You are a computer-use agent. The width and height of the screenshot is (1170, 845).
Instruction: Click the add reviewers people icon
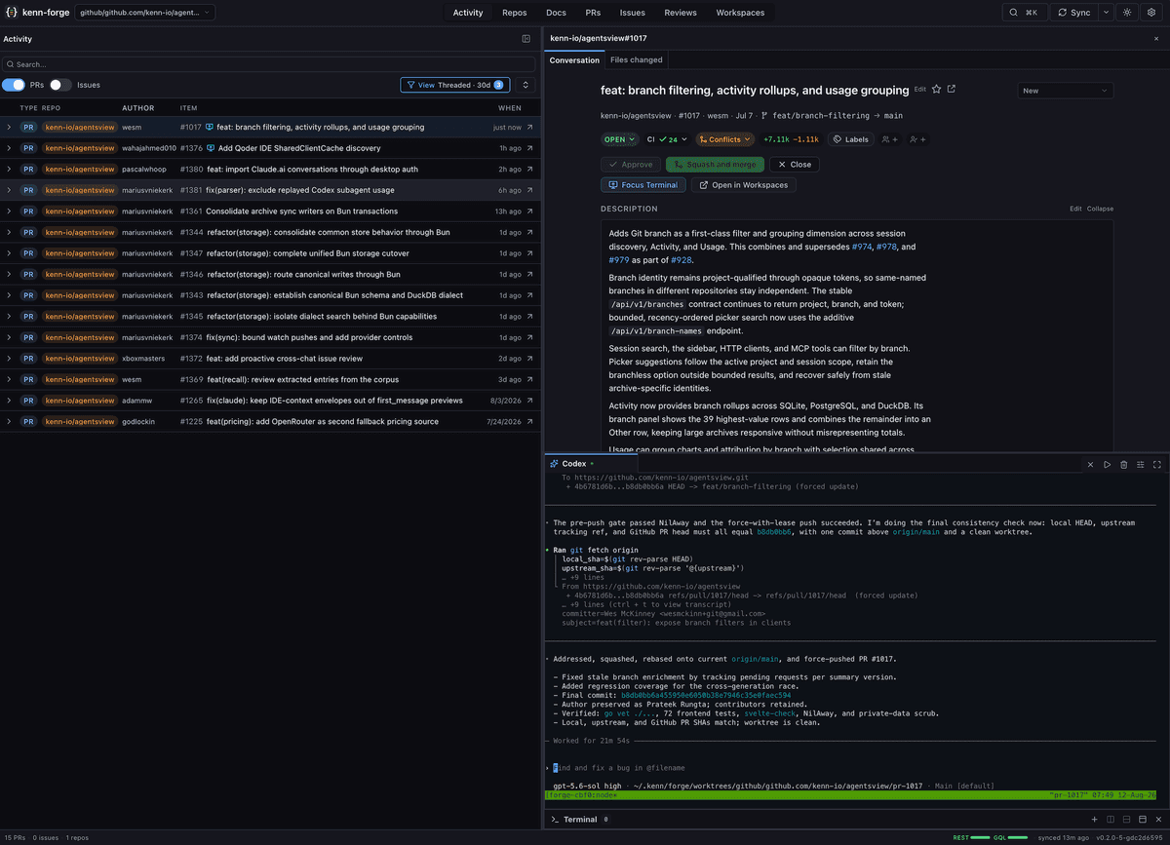tap(889, 139)
